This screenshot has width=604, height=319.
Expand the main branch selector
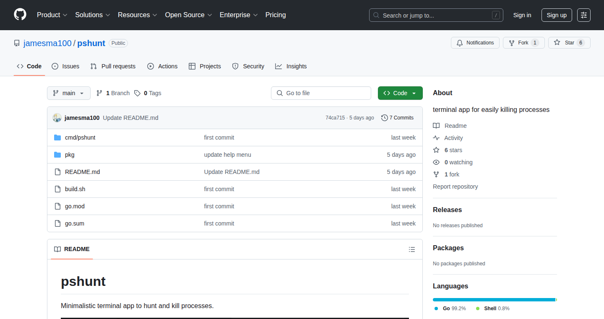(69, 93)
